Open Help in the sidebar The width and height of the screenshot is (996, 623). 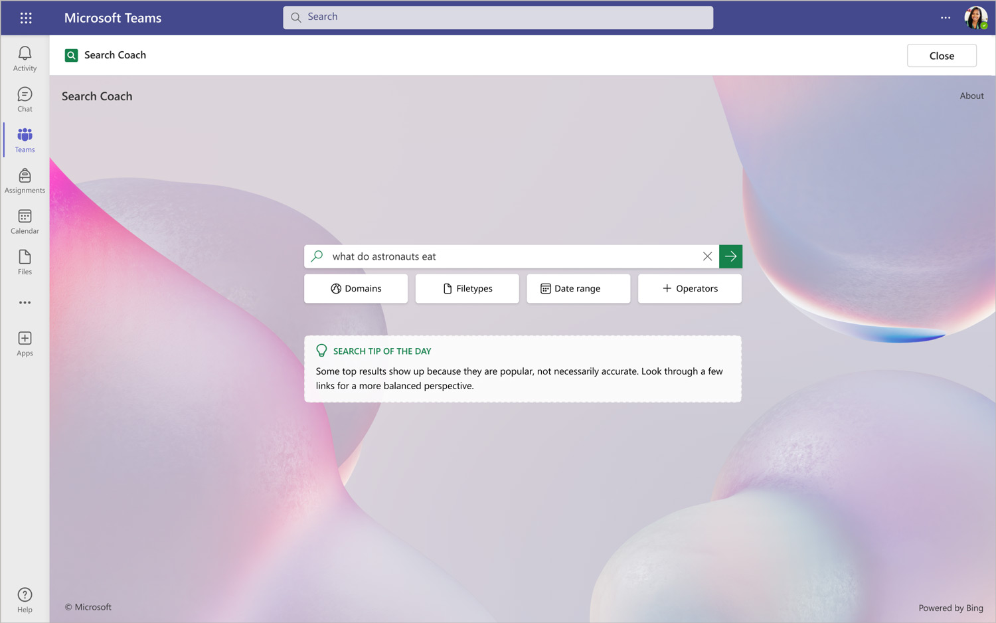25,600
